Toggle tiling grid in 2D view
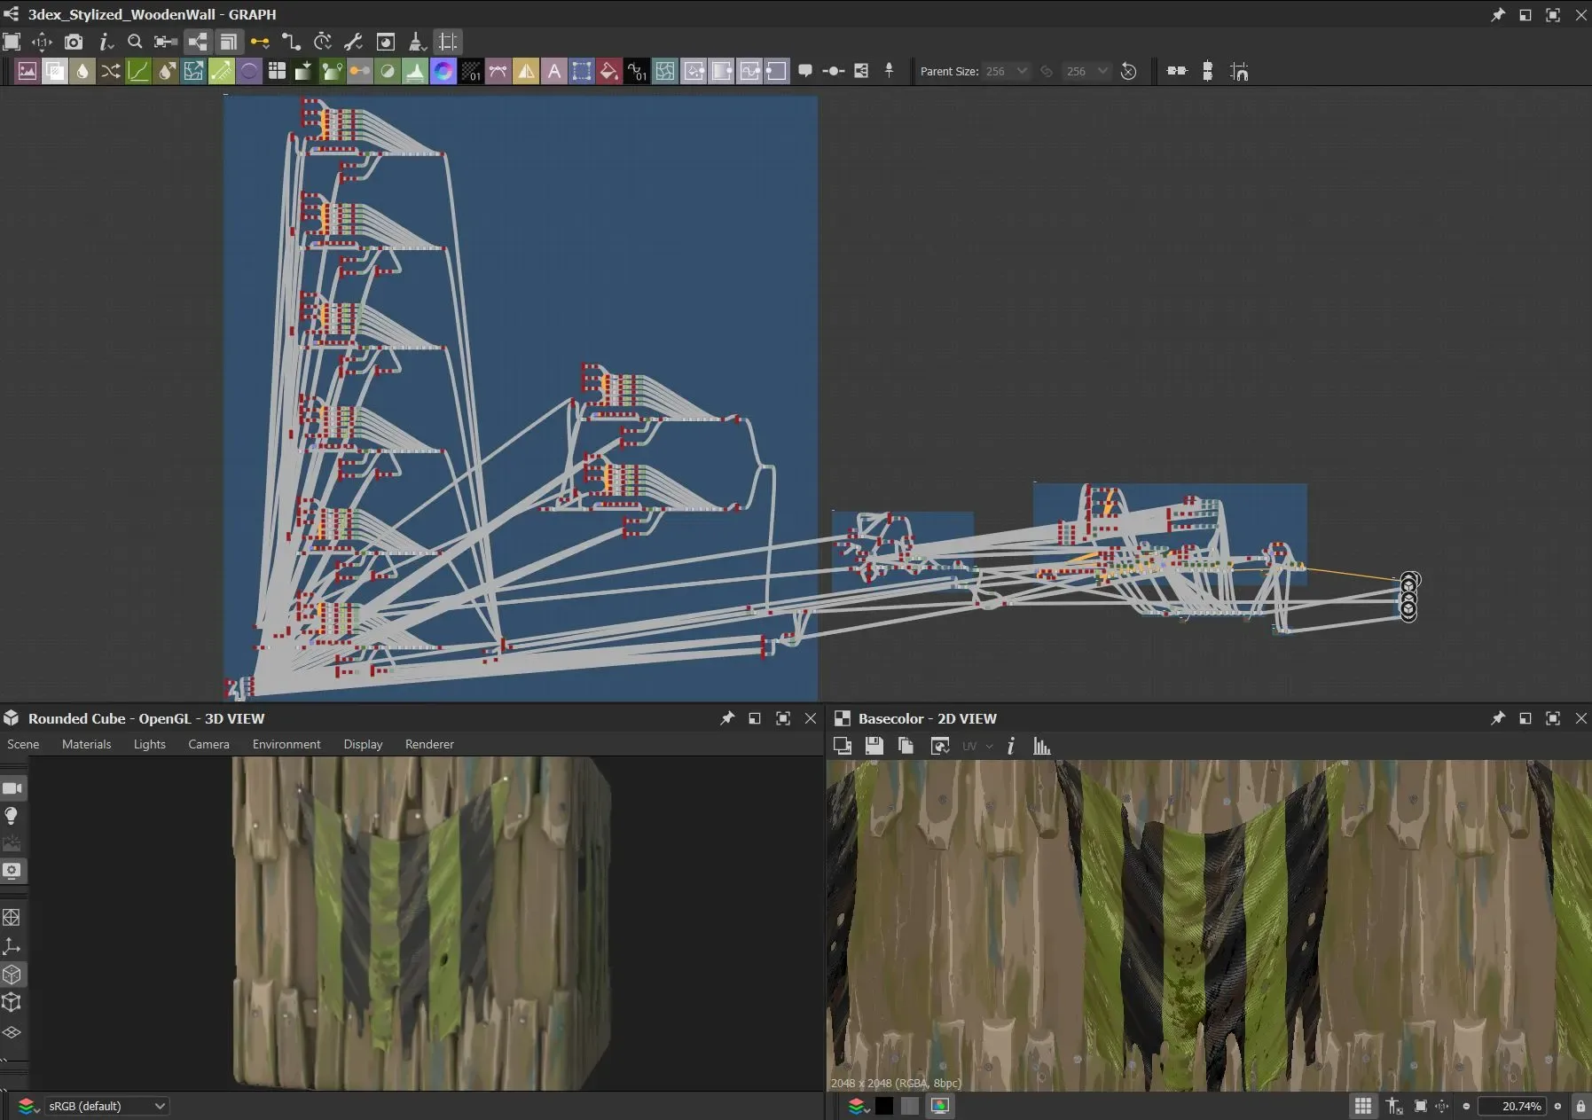Screen dimensions: 1592x1120 (x=1363, y=1106)
